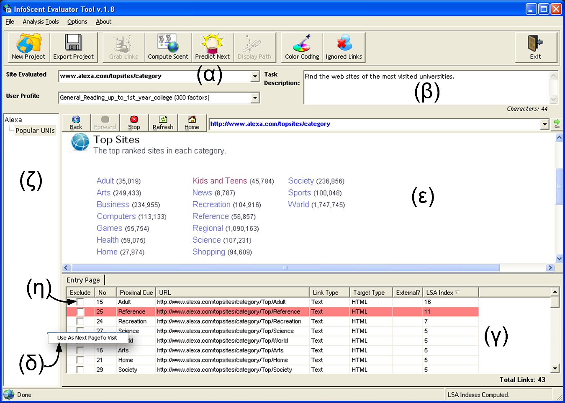Open the Kids and Teens category link
This screenshot has height=403, width=565.
click(220, 181)
